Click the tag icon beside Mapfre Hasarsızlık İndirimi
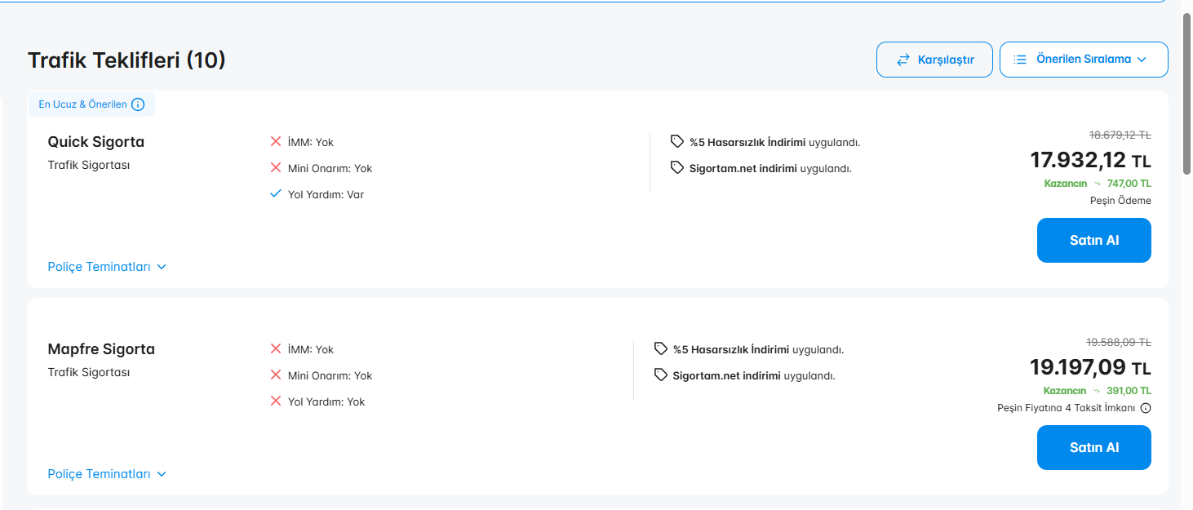Image resolution: width=1193 pixels, height=510 pixels. (x=661, y=349)
